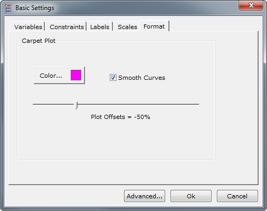Select the Labels tab
The image size is (267, 211).
click(x=100, y=26)
